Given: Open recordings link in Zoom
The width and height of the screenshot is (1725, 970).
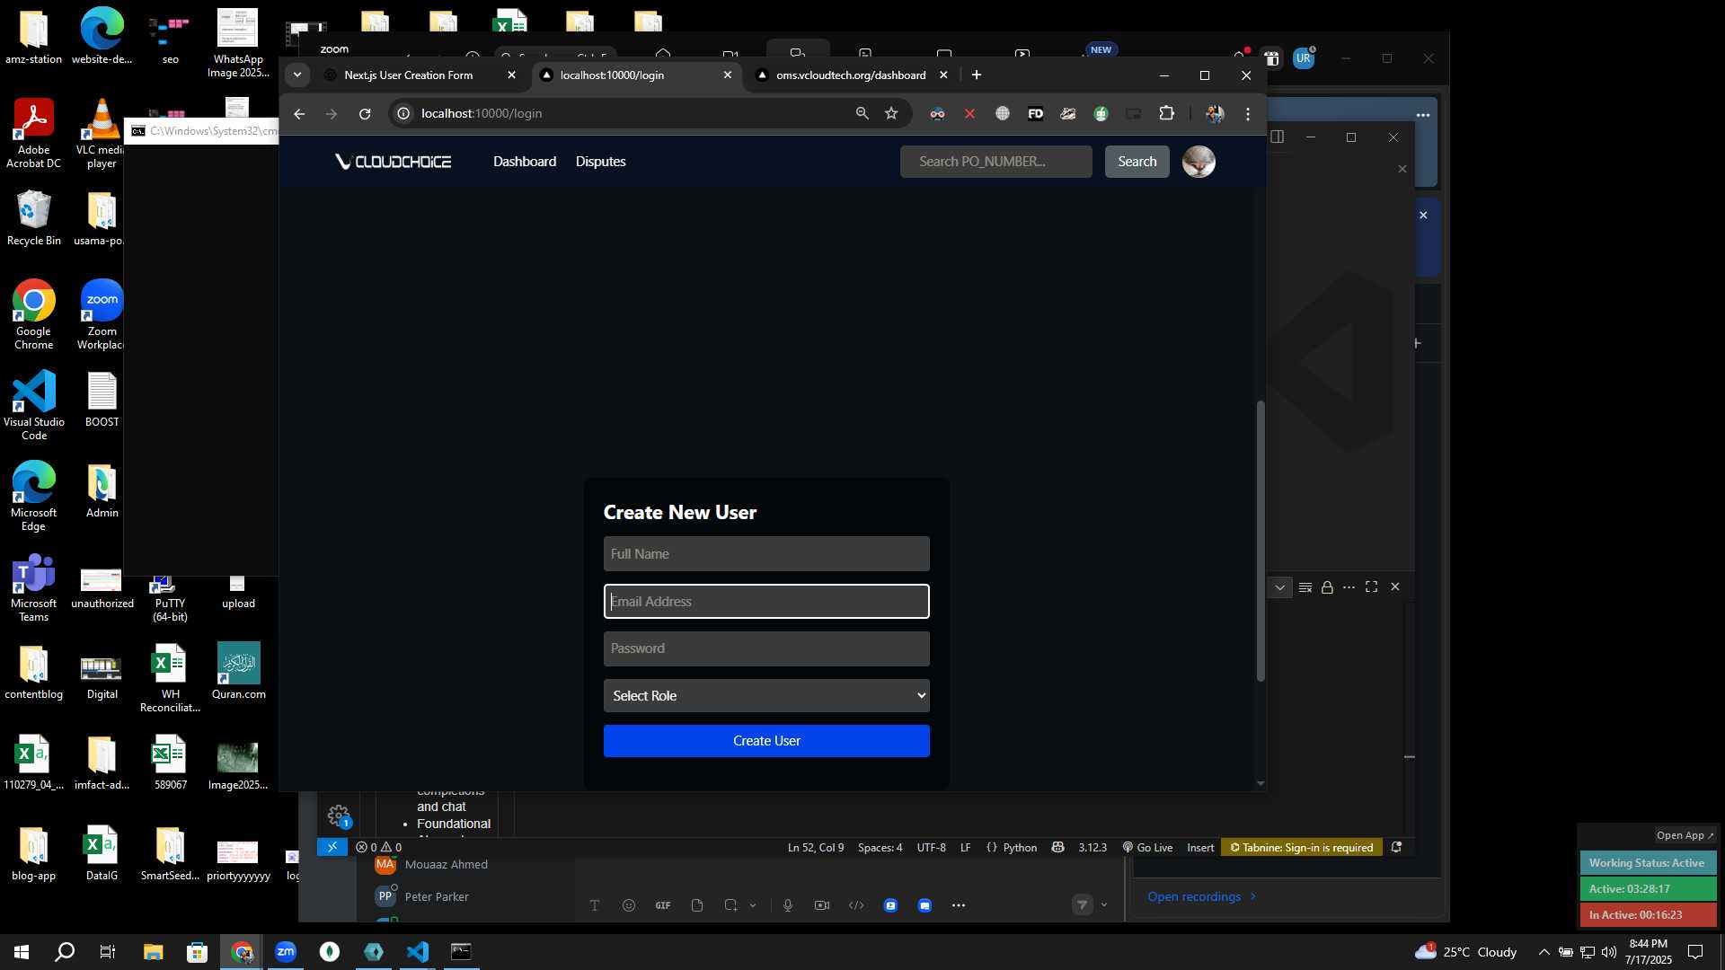Looking at the screenshot, I should click(x=1201, y=896).
